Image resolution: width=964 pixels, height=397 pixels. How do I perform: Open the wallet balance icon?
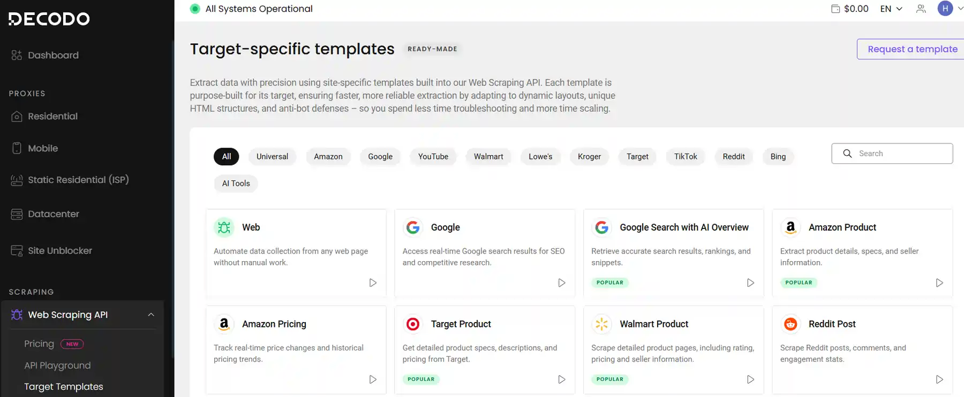point(835,9)
